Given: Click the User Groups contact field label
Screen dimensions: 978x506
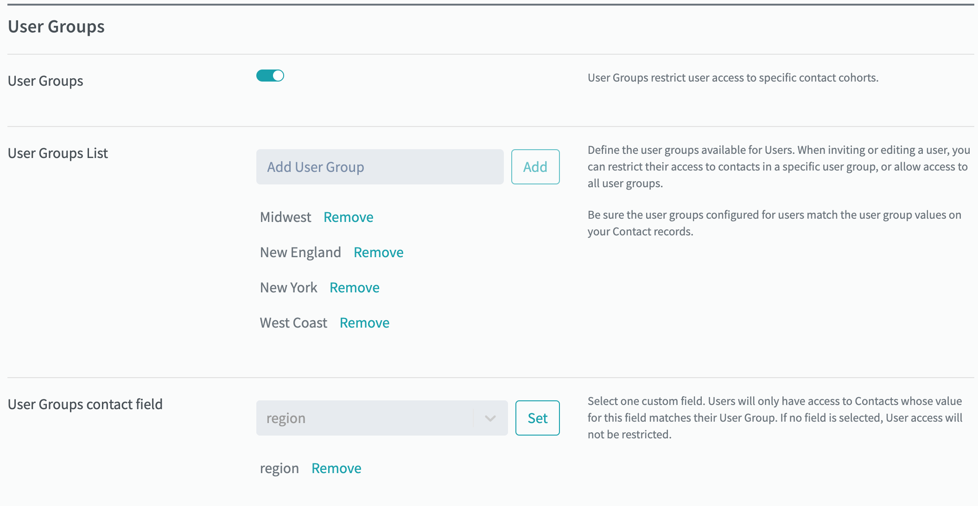Looking at the screenshot, I should [x=85, y=404].
